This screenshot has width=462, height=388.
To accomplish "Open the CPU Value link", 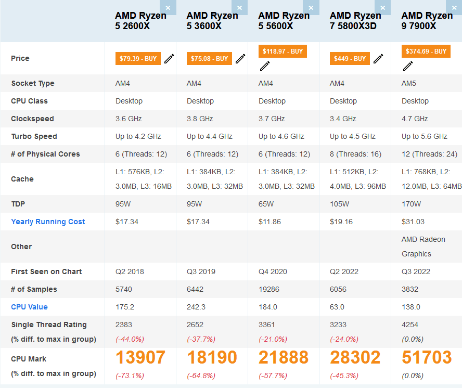I will coord(30,307).
